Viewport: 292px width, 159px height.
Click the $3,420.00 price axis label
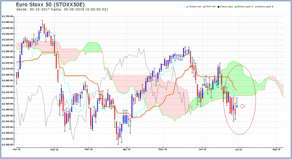pos(7,98)
